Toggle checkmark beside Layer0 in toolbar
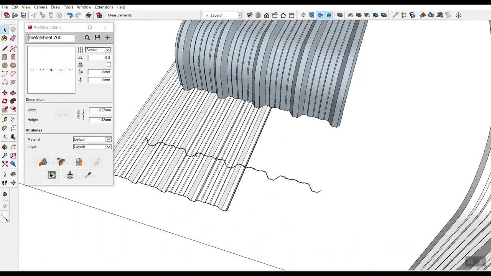Viewport: 491px width, 276px height. (207, 15)
